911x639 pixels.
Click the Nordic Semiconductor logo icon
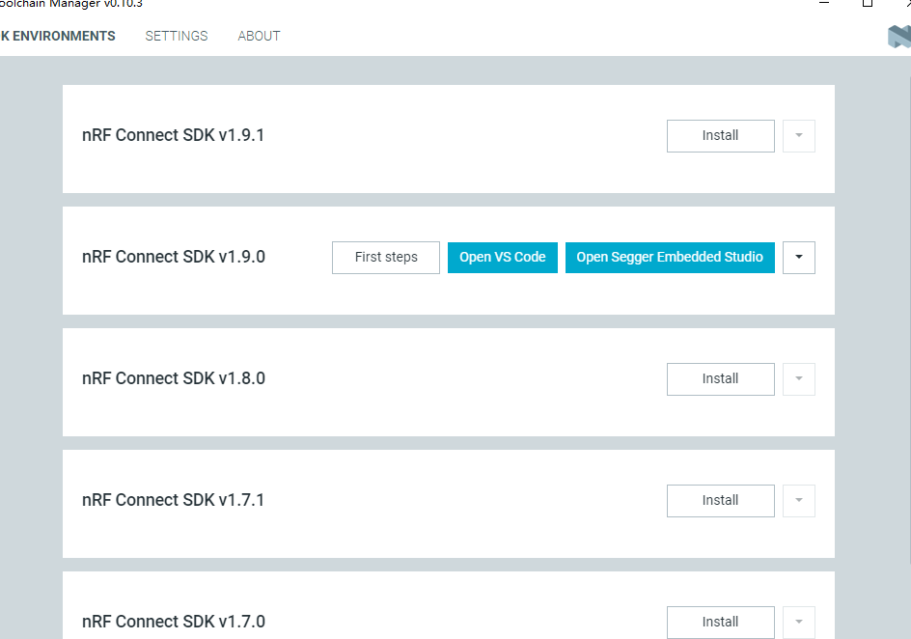click(897, 37)
